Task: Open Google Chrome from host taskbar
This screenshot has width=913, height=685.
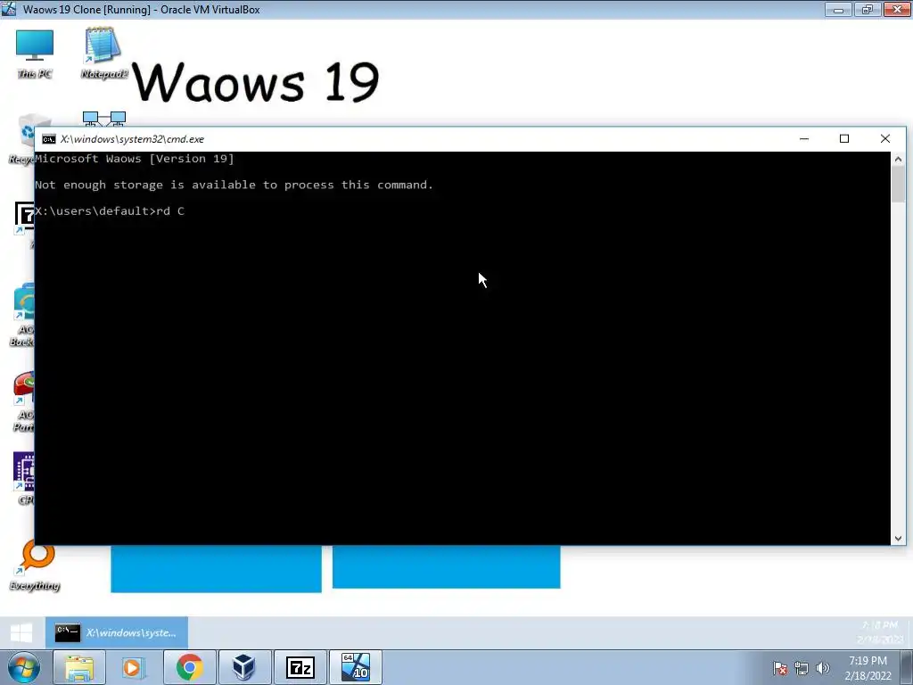Action: pos(189,667)
